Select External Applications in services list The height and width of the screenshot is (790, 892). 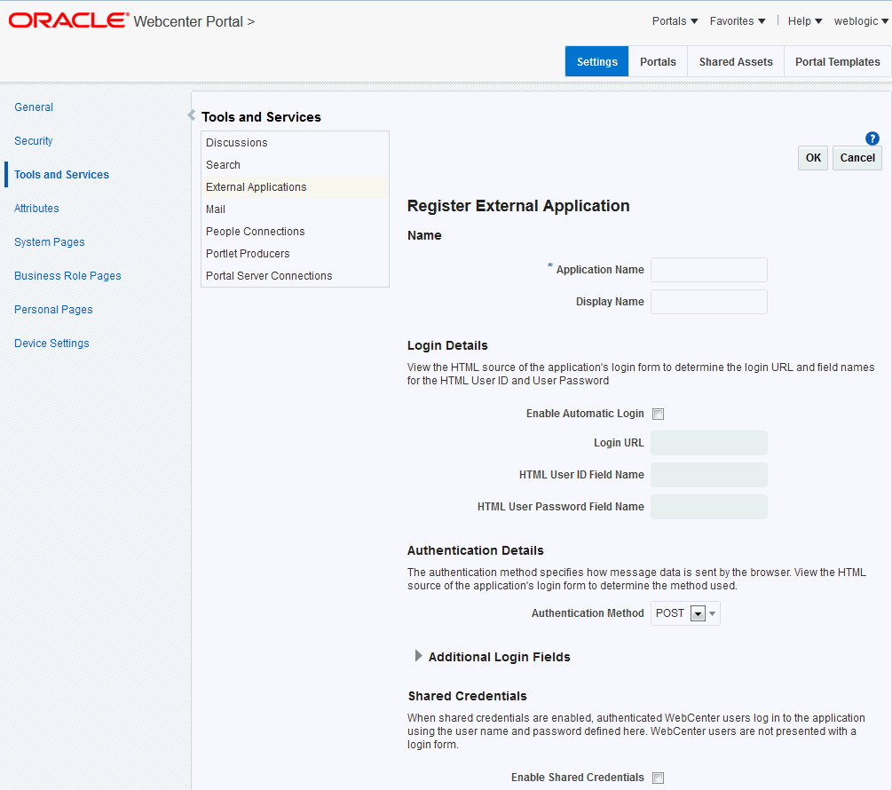295,187
